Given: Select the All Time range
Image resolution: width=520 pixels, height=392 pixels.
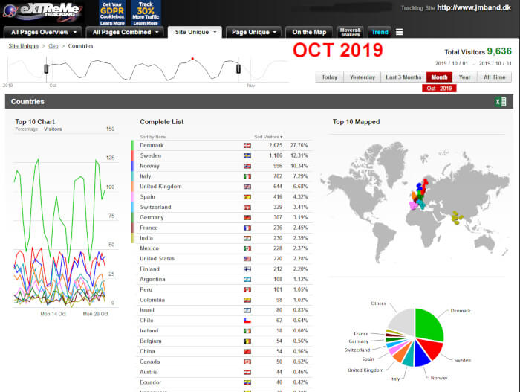Looking at the screenshot, I should coord(494,77).
